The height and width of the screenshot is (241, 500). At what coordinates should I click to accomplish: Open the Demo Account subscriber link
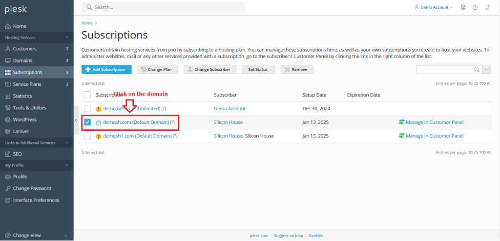[x=229, y=108]
